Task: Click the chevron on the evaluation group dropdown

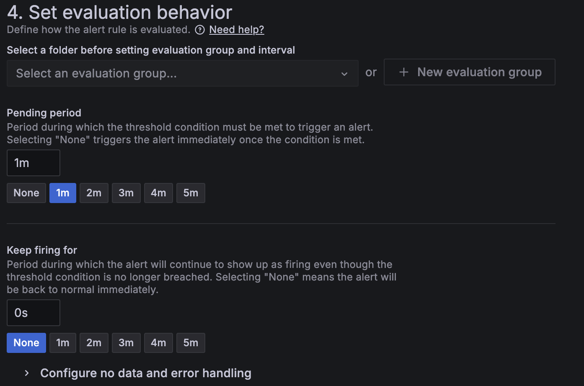Action: pyautogui.click(x=344, y=74)
